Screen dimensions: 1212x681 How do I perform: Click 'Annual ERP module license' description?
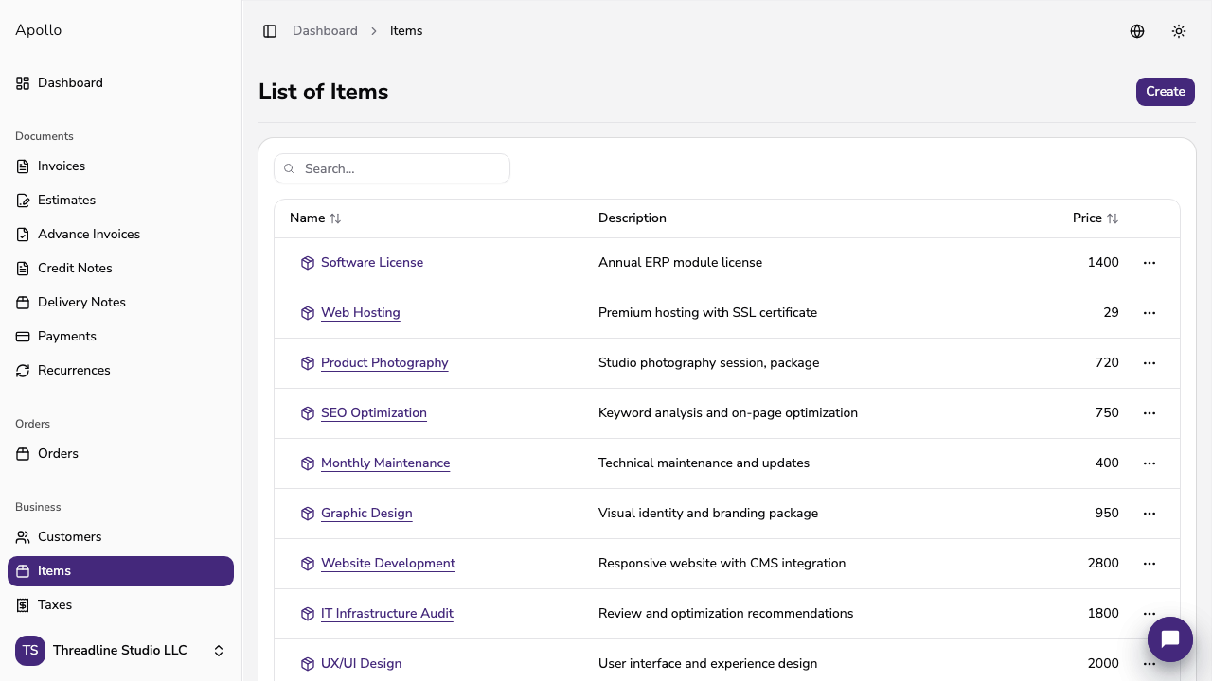click(680, 263)
